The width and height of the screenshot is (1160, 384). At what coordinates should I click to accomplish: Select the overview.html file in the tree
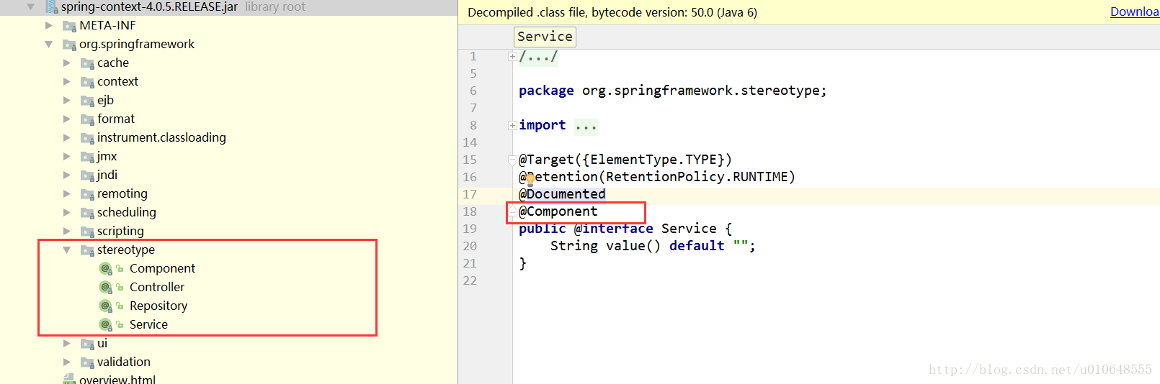pyautogui.click(x=117, y=379)
